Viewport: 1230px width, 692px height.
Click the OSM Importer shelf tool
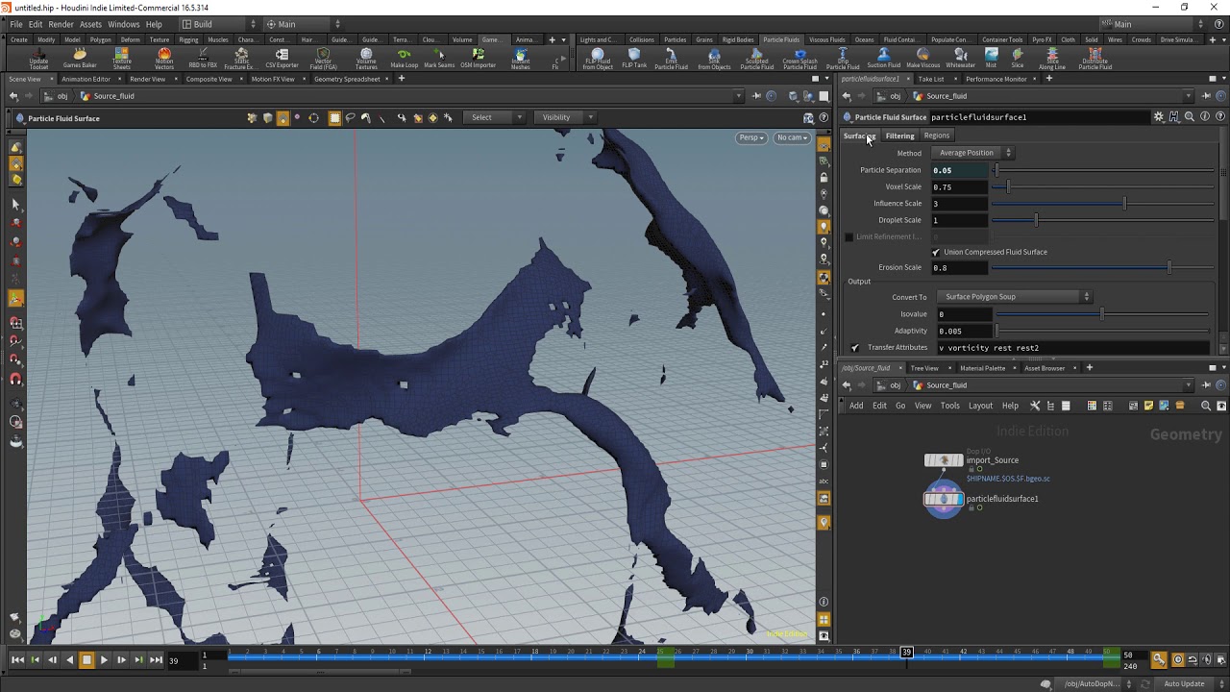pyautogui.click(x=478, y=59)
